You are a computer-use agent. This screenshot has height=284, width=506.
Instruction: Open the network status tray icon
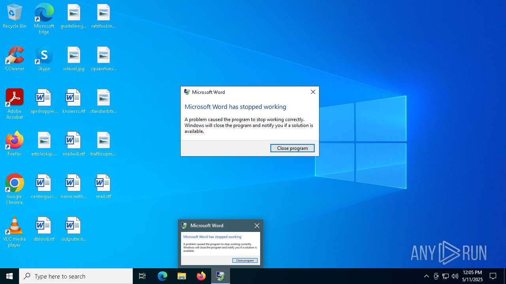point(446,276)
